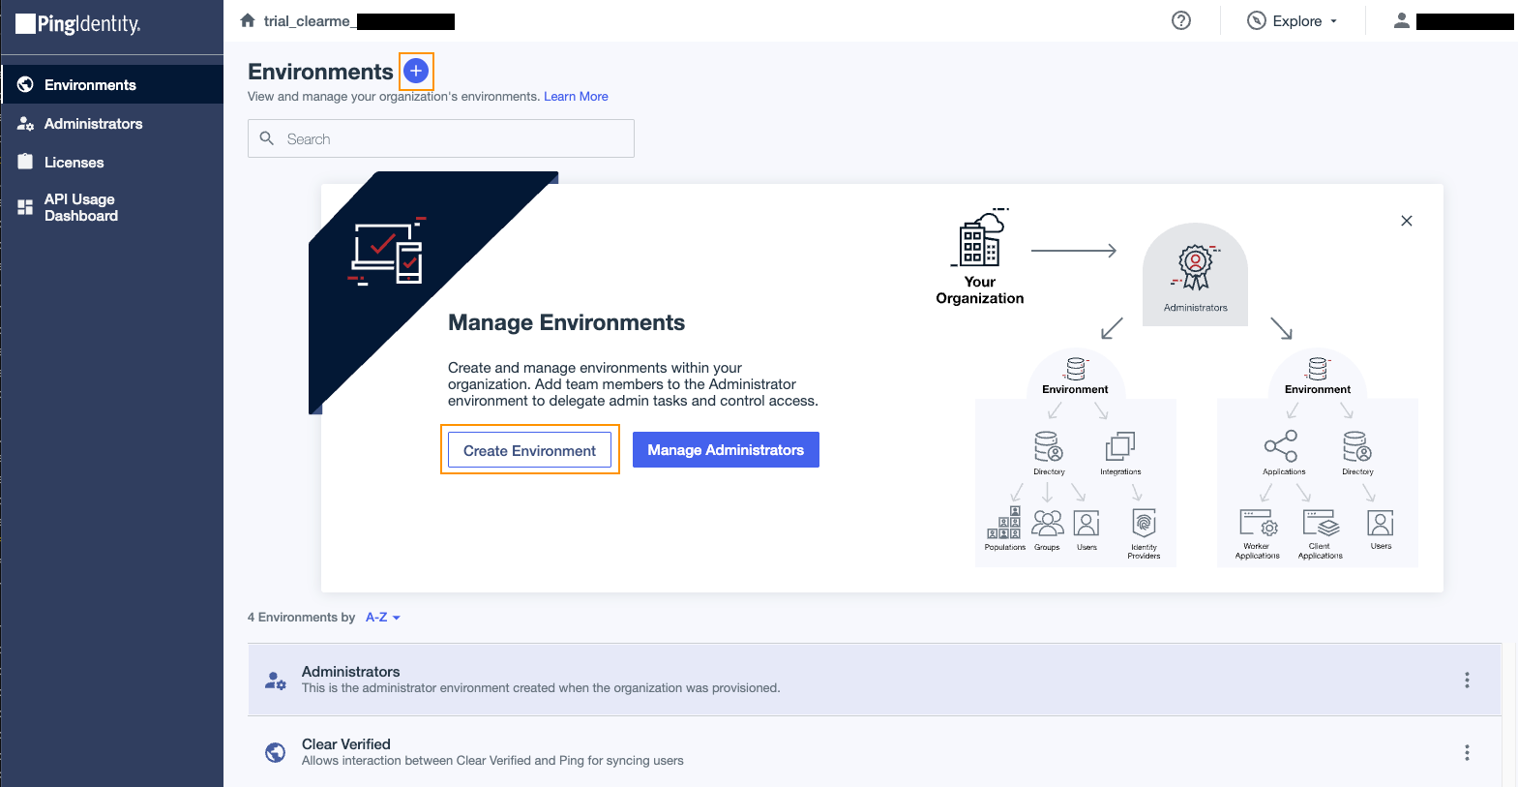1518x787 pixels.
Task: Click the Manage Environments heading
Action: click(566, 322)
